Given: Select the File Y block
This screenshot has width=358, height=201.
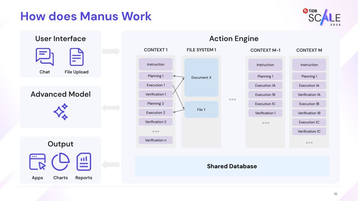Looking at the screenshot, I should coord(201,110).
